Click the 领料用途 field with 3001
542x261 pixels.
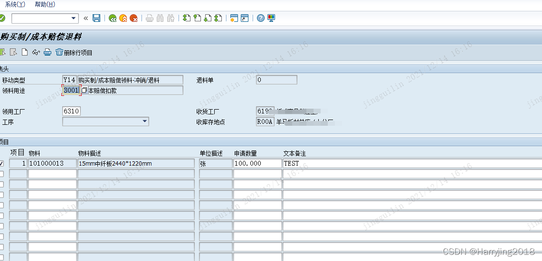coord(72,91)
